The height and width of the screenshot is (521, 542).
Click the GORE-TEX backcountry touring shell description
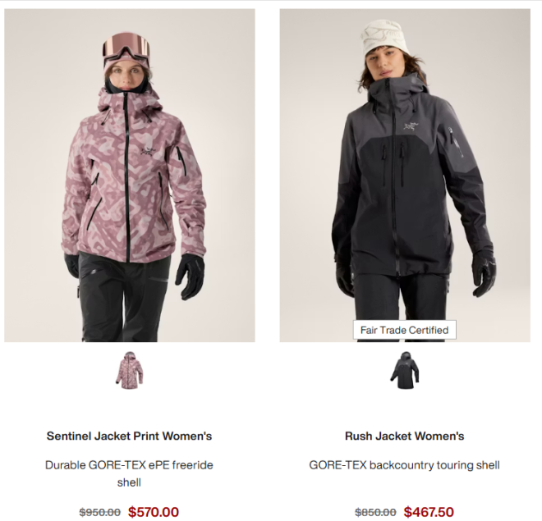(x=404, y=465)
